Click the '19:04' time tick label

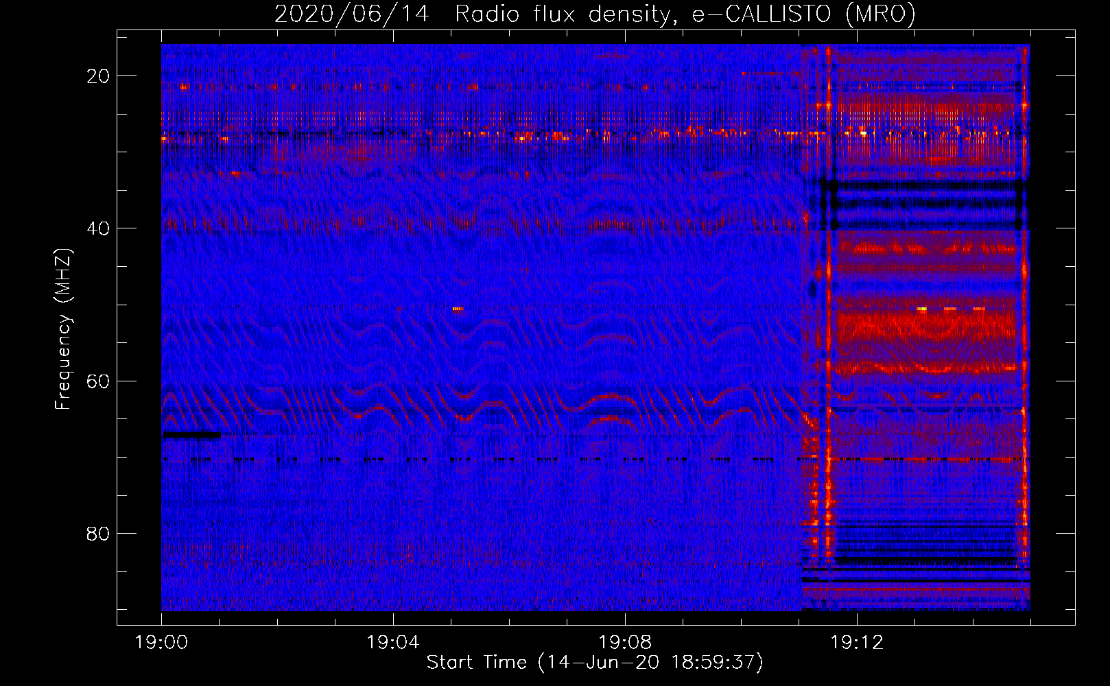392,643
